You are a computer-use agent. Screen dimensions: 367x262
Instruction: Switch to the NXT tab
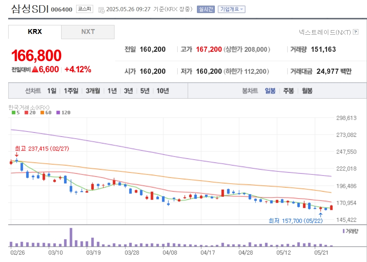(88, 32)
